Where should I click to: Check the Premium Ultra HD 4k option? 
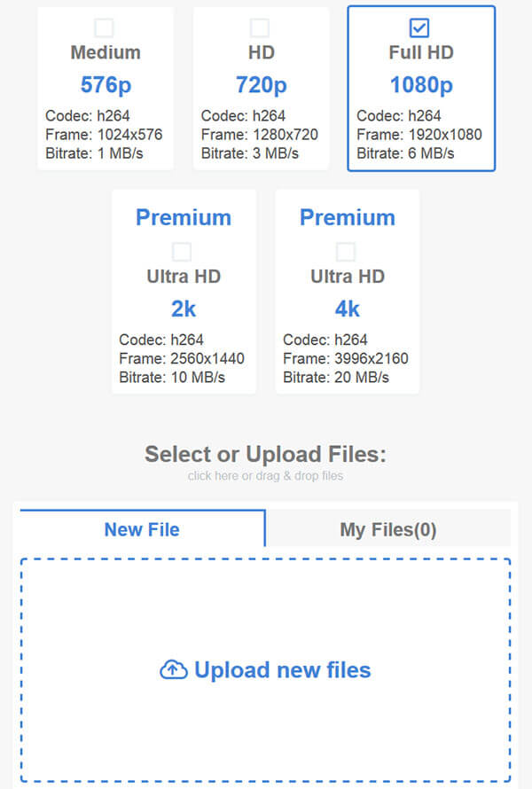tap(347, 252)
